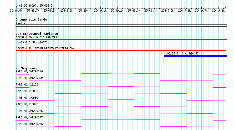Viewport: 234px width, 130px height.
Task: Open transcript RARB|NM_001290276
Action: coord(29,124)
